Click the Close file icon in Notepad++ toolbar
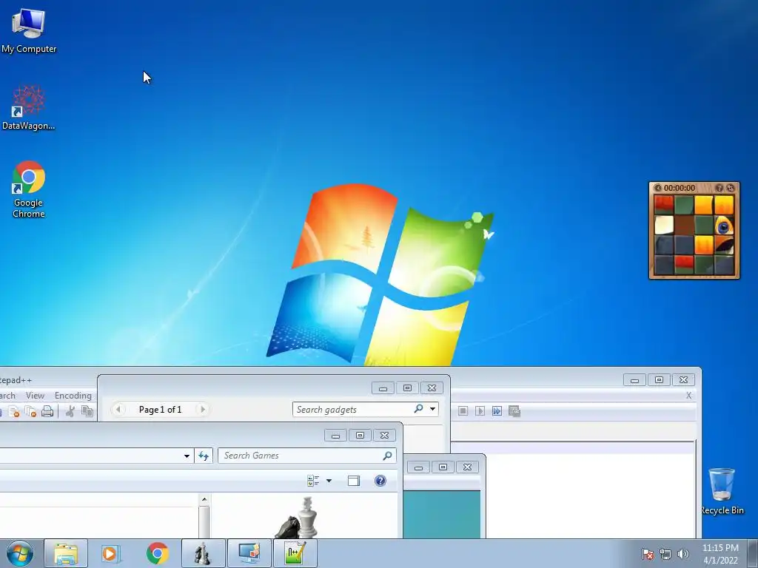Screen dimensions: 758x568 click(14, 411)
